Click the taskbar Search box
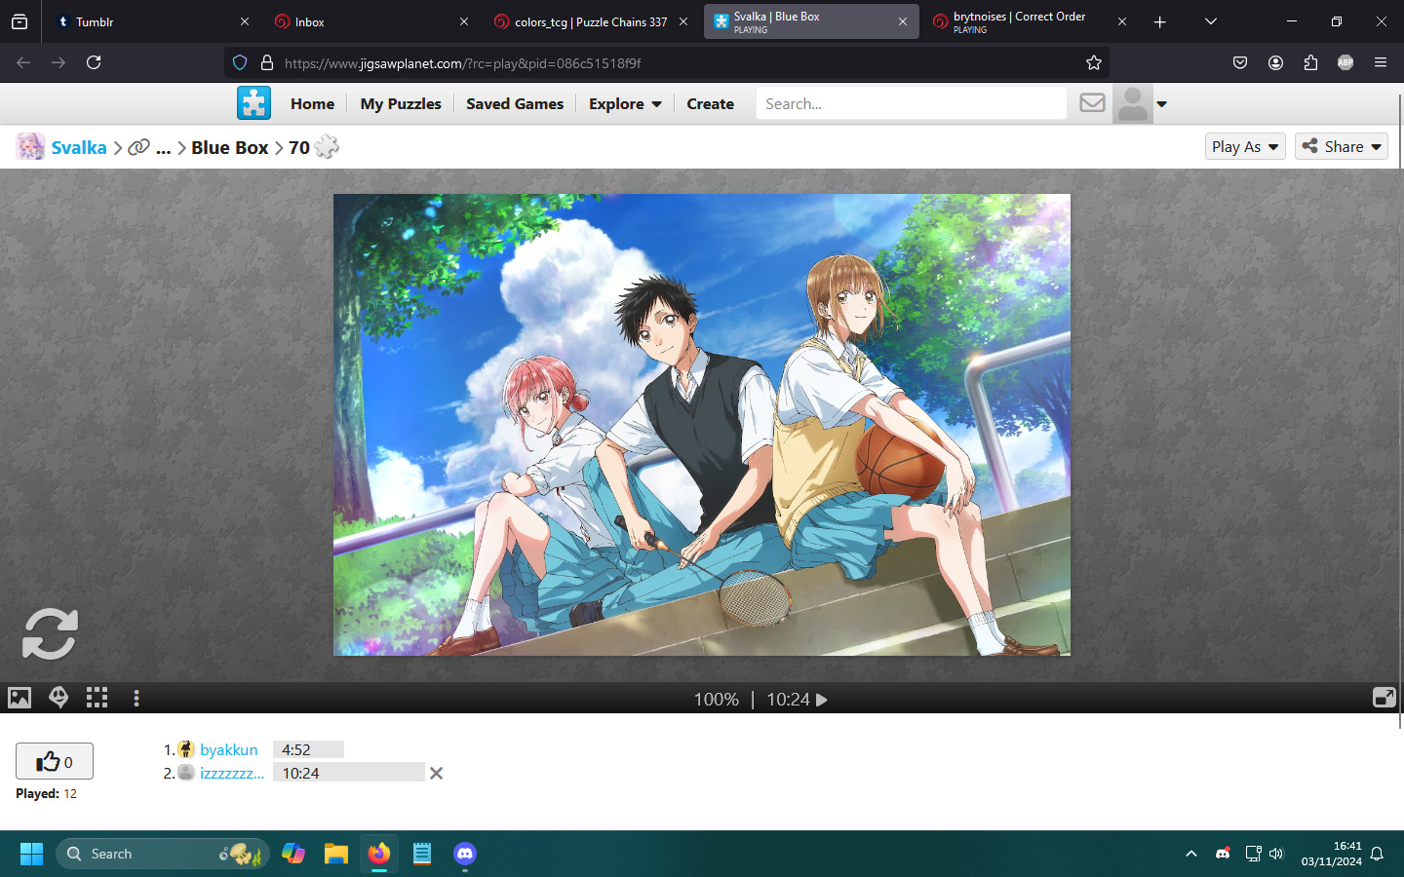Viewport: 1404px width, 877px height. 162,854
